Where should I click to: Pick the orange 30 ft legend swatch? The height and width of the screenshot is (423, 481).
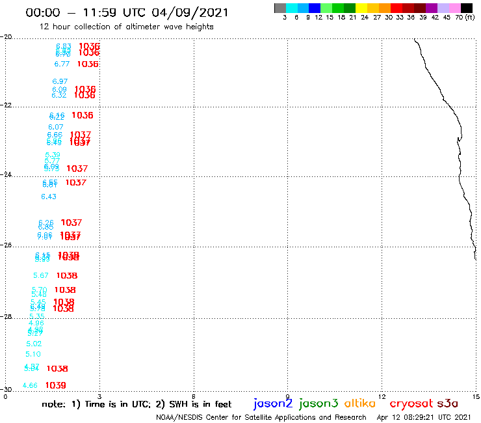click(x=385, y=8)
